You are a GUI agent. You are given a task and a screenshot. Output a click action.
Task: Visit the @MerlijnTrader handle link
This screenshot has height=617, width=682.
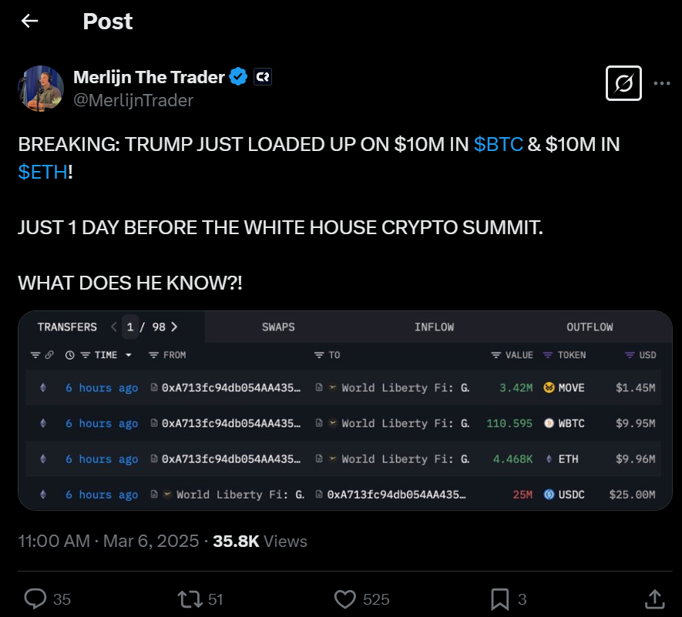133,100
